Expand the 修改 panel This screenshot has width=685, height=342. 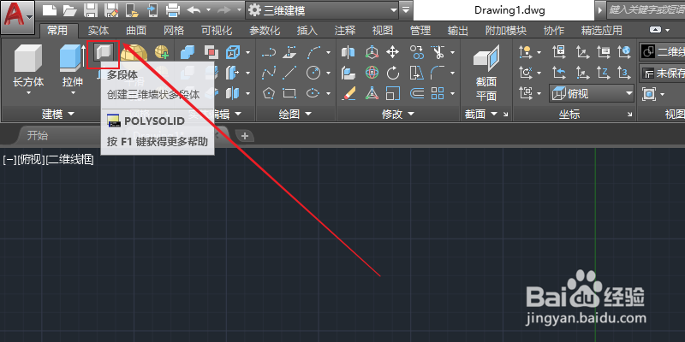pos(398,115)
